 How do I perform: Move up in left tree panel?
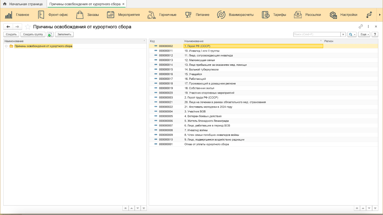click(131, 208)
